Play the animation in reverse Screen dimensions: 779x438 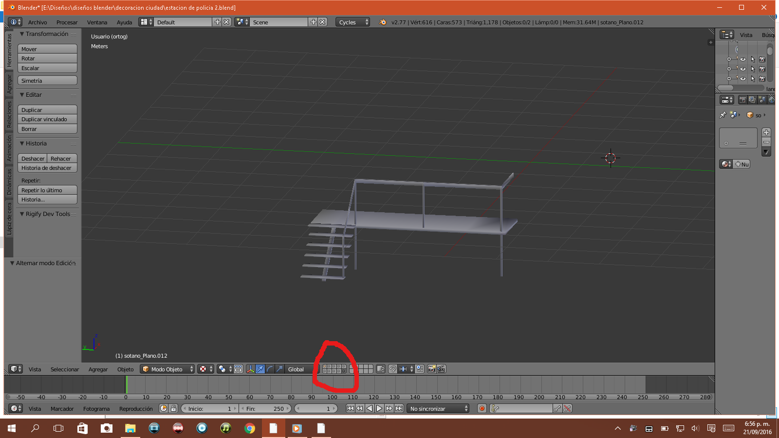click(370, 408)
